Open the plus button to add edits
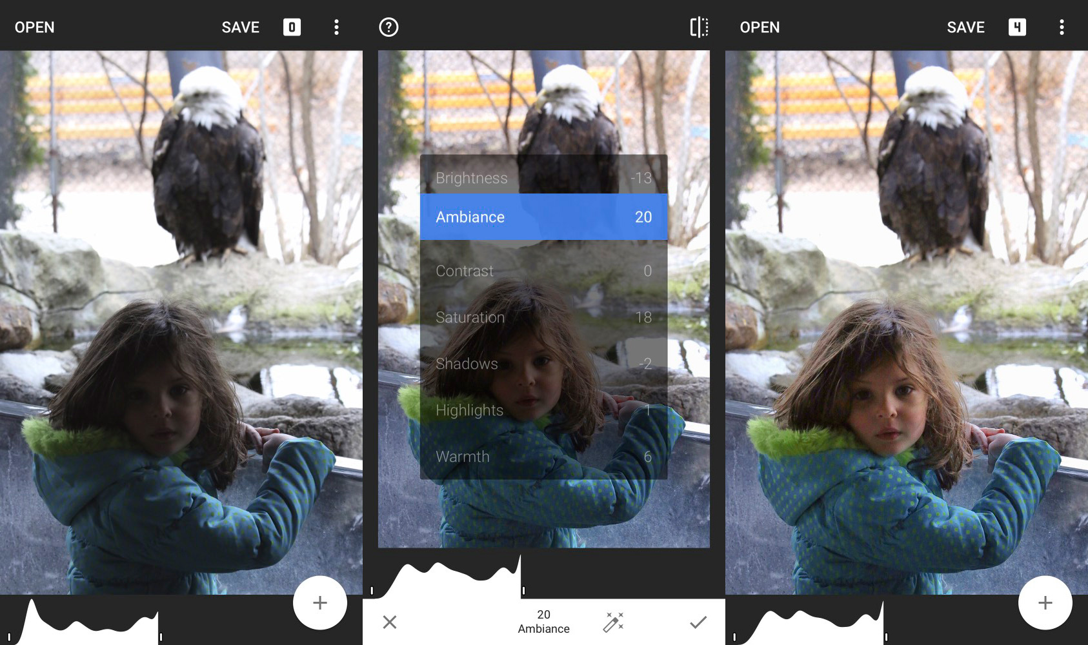The image size is (1088, 645). tap(1044, 602)
